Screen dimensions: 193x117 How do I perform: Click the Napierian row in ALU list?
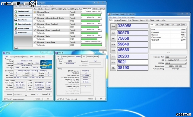point(168,35)
